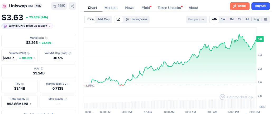Open chart settings sliders icon
This screenshot has width=272, height=114.
click(x=266, y=19)
